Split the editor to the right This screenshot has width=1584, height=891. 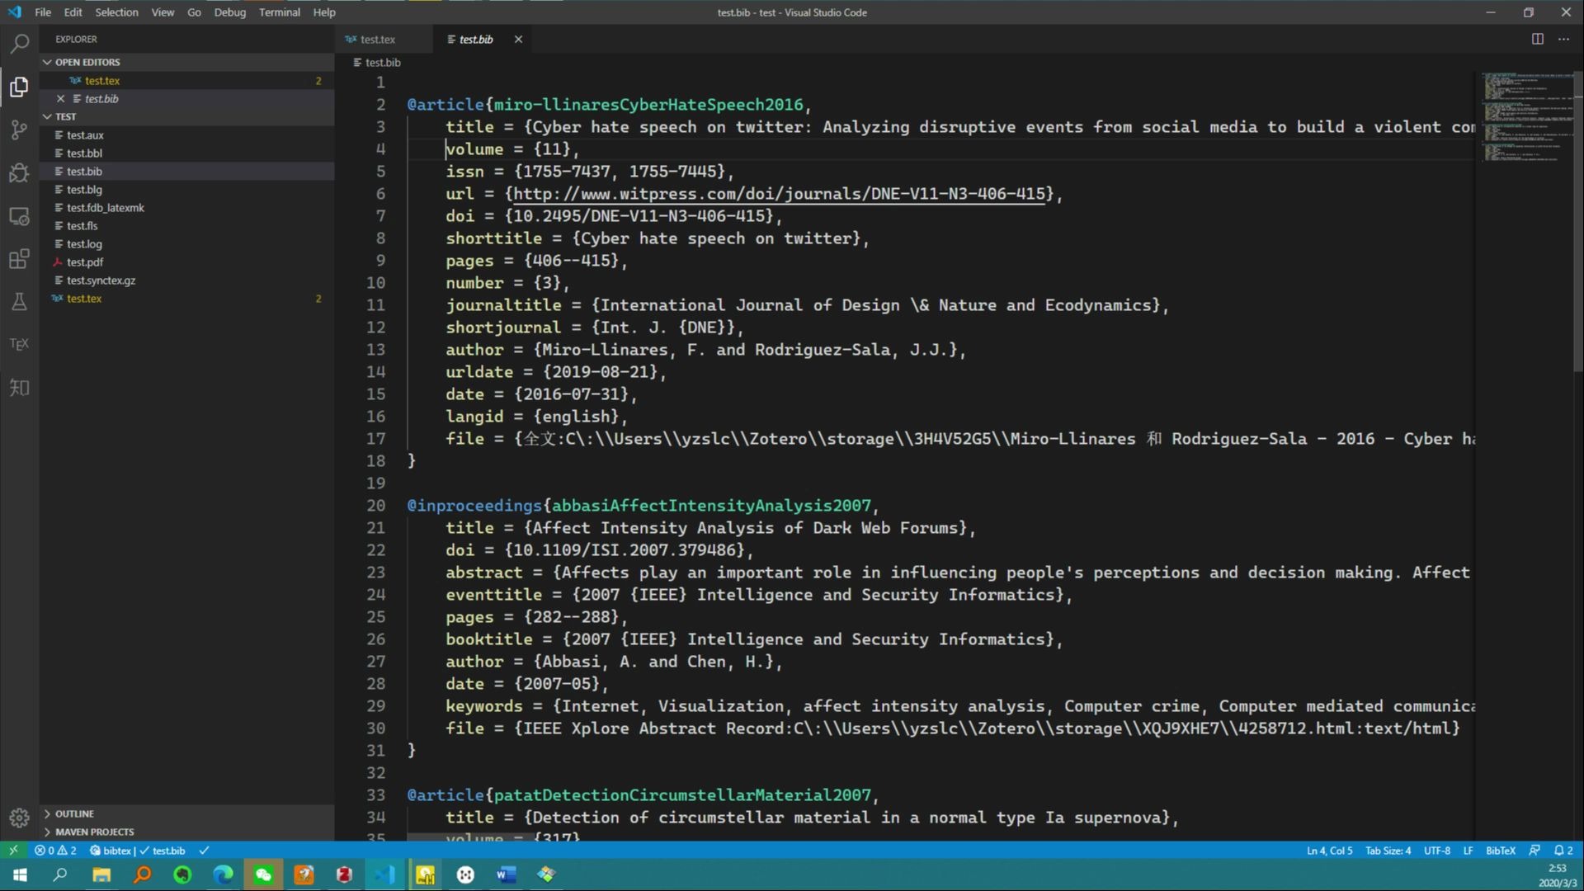(1538, 39)
